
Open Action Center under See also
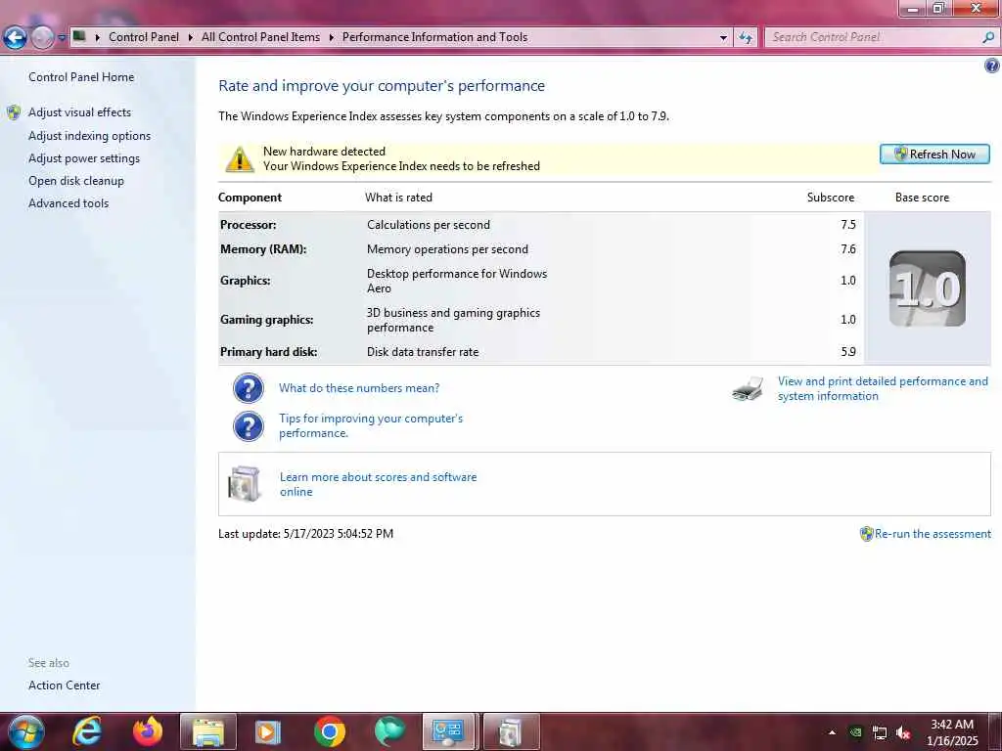pos(64,685)
